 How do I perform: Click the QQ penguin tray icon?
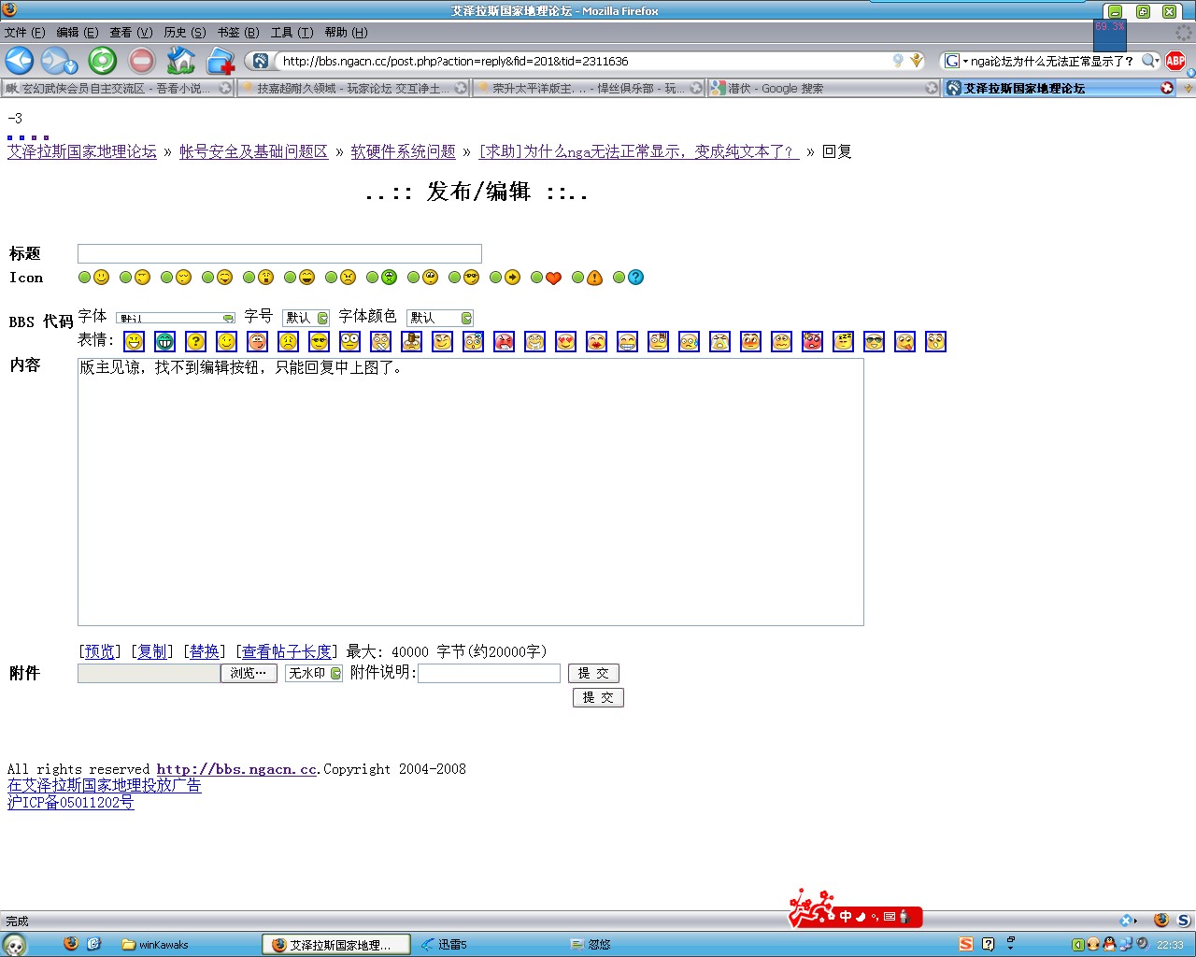1109,944
